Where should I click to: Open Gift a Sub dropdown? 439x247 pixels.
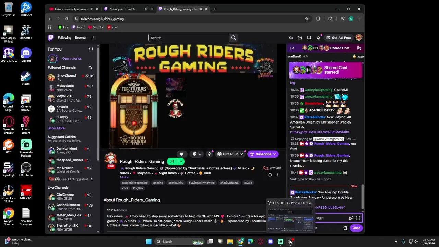click(230, 154)
